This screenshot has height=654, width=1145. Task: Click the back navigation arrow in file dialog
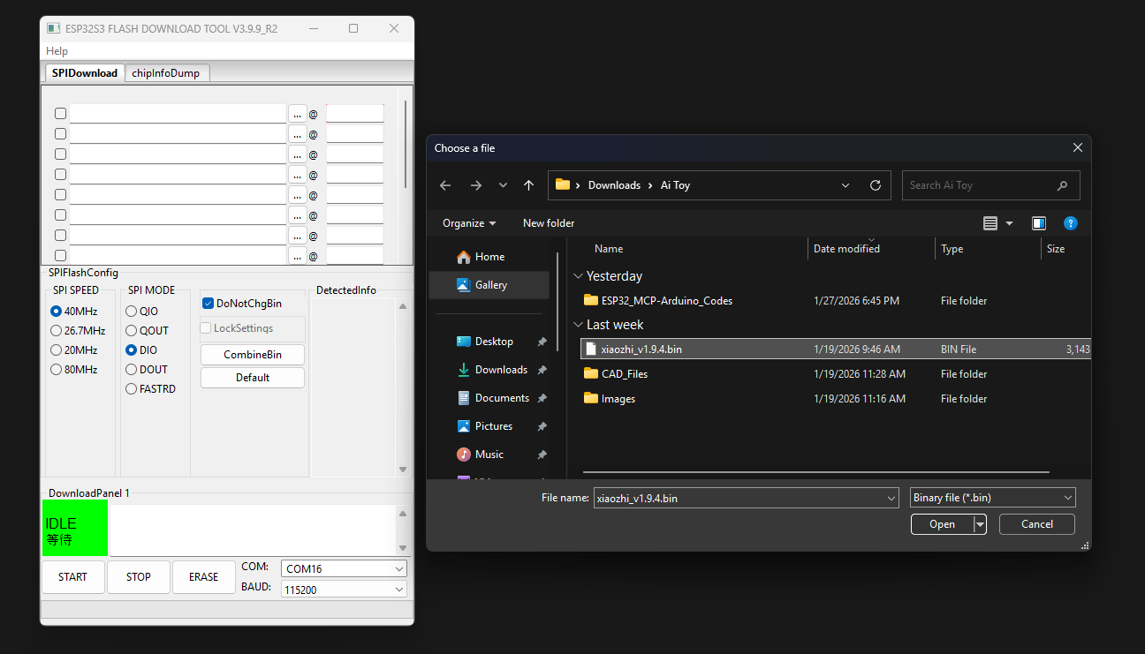(444, 184)
